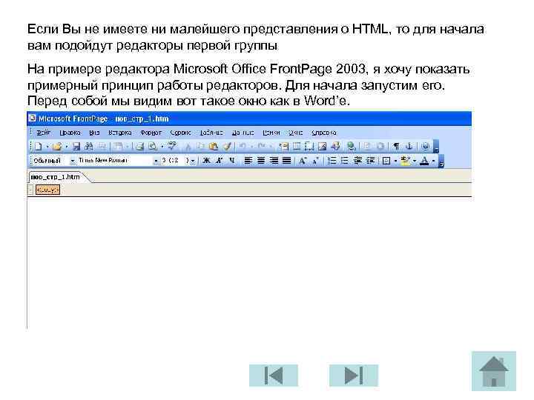Click the FrontPage title bar icon

click(x=32, y=119)
